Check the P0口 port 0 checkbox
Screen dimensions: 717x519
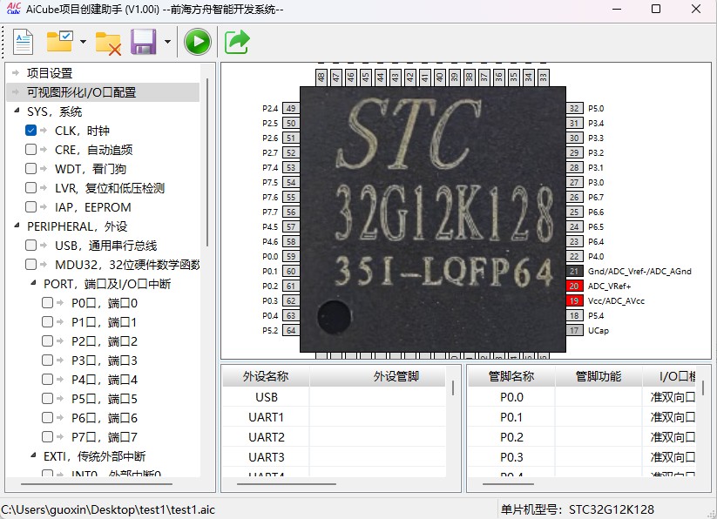(x=48, y=303)
